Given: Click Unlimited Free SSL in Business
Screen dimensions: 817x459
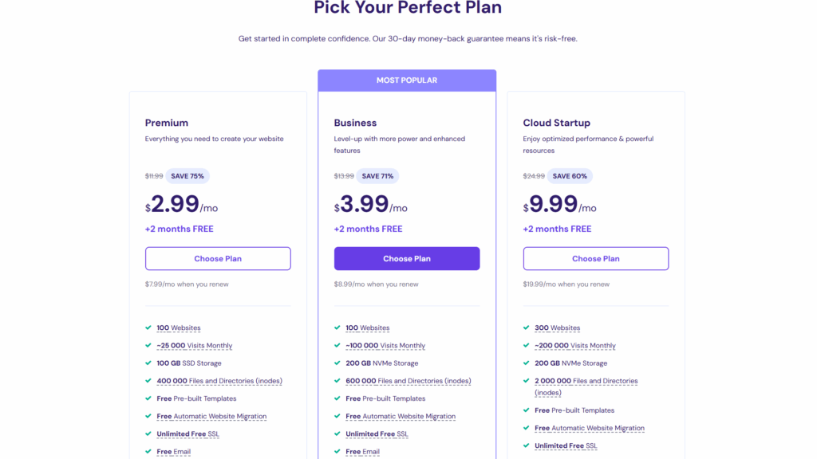Looking at the screenshot, I should [377, 434].
